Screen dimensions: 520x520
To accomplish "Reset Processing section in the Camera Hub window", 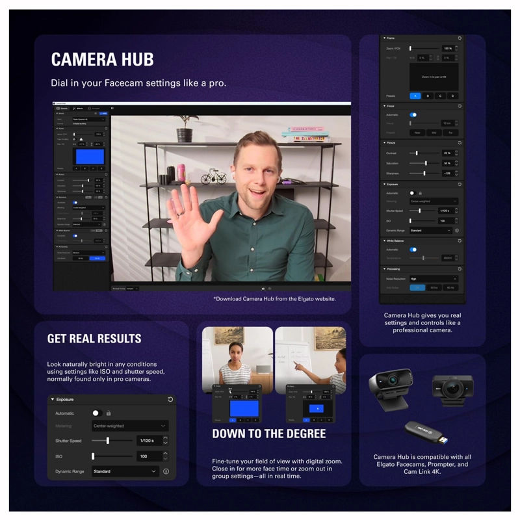I will (x=106, y=247).
